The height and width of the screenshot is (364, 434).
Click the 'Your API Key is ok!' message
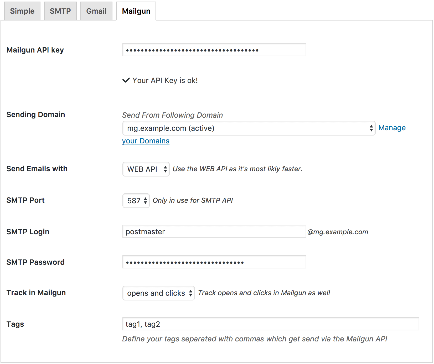165,80
